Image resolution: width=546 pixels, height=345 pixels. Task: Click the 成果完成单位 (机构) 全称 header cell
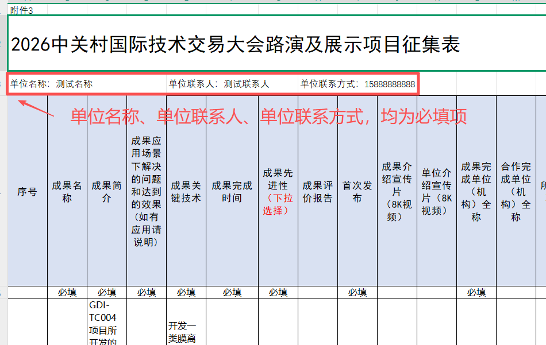pos(476,192)
